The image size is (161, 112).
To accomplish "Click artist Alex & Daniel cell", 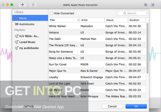I will [x=89, y=71].
